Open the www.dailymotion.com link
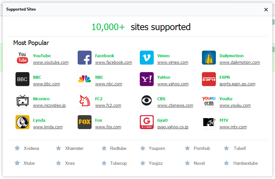The image size is (275, 179). point(240,63)
